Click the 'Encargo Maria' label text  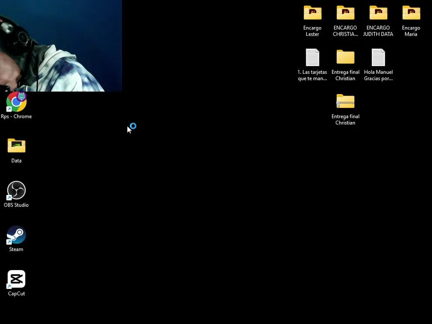[411, 31]
